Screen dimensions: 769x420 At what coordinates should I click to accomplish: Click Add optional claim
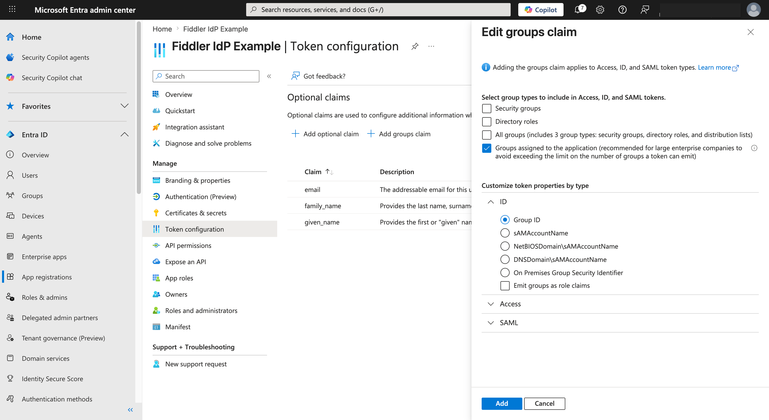[325, 134]
